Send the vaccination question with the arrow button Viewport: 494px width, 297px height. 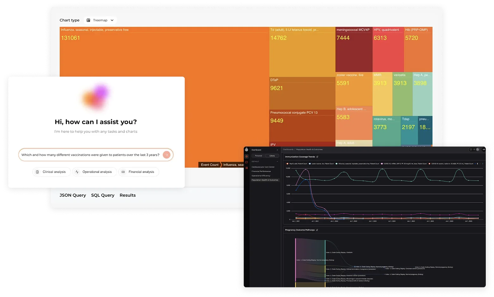[x=167, y=155]
